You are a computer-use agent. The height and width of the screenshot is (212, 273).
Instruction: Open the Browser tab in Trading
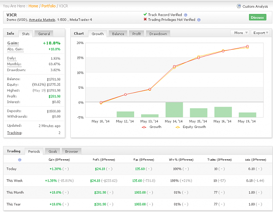tap(72, 151)
